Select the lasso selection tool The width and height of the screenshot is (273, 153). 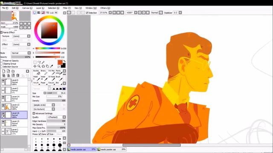(x=39, y=62)
